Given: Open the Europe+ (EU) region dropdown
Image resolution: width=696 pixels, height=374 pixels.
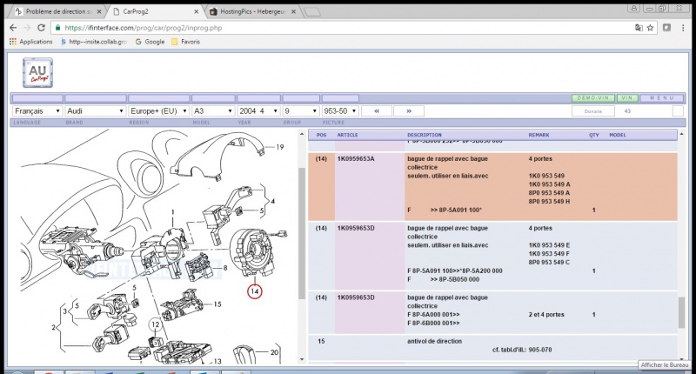Looking at the screenshot, I should pos(158,111).
